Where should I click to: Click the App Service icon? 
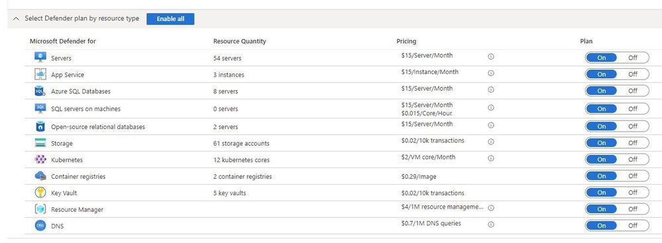pyautogui.click(x=40, y=74)
